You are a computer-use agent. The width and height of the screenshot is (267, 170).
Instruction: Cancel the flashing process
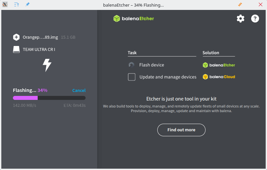click(x=79, y=90)
